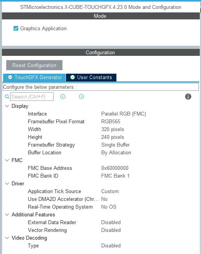The width and height of the screenshot is (201, 254).
Task: Change Video Decoding Type Disabled value
Action: 111,246
